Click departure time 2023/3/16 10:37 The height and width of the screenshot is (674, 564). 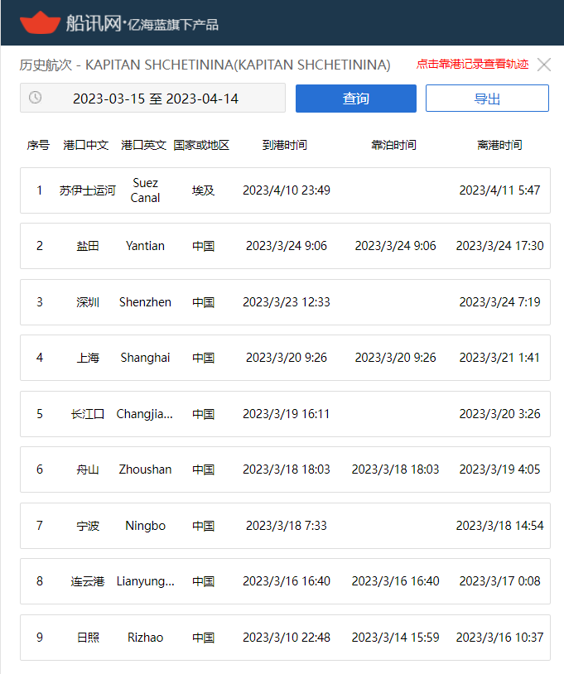pyautogui.click(x=499, y=638)
